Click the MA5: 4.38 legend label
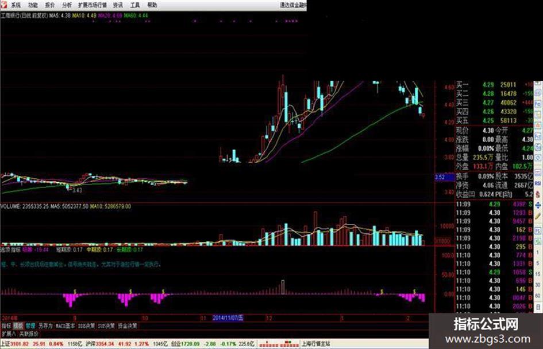The width and height of the screenshot is (543, 349). click(60, 15)
